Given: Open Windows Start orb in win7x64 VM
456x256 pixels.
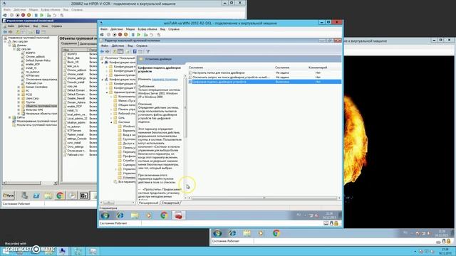Looking at the screenshot, I should point(105,215).
